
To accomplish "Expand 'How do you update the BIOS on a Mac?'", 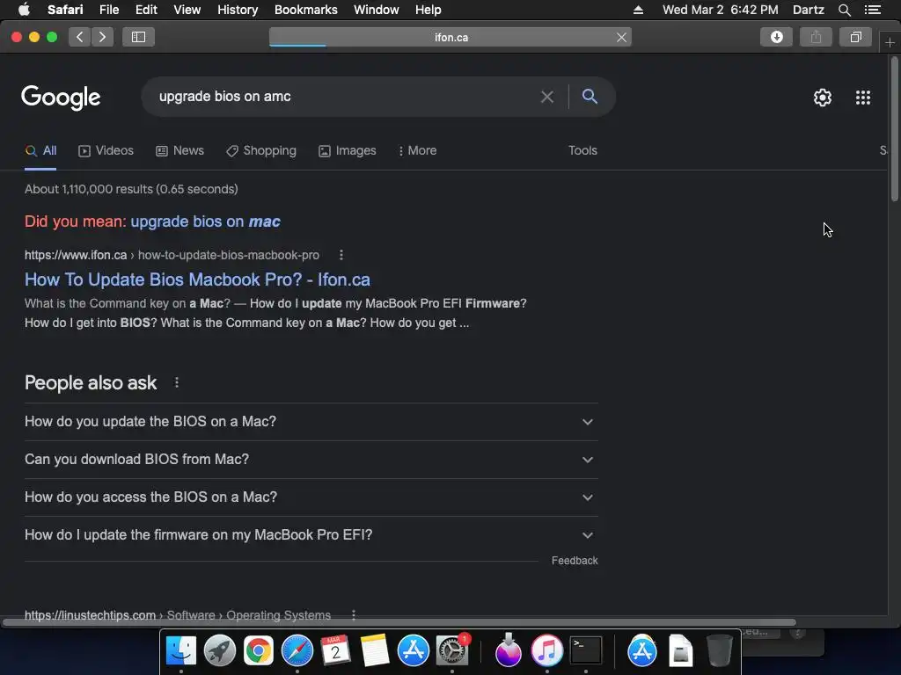I will (311, 422).
